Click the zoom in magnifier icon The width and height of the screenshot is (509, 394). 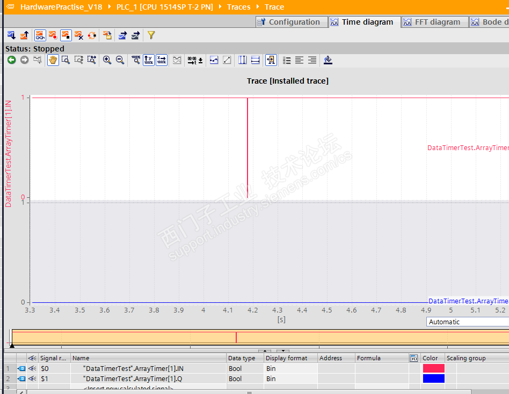pos(107,60)
